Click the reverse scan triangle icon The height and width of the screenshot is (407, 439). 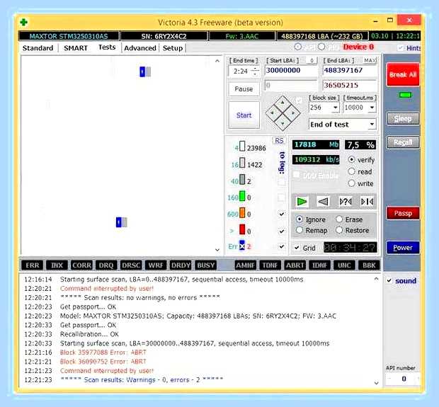tap(323, 202)
